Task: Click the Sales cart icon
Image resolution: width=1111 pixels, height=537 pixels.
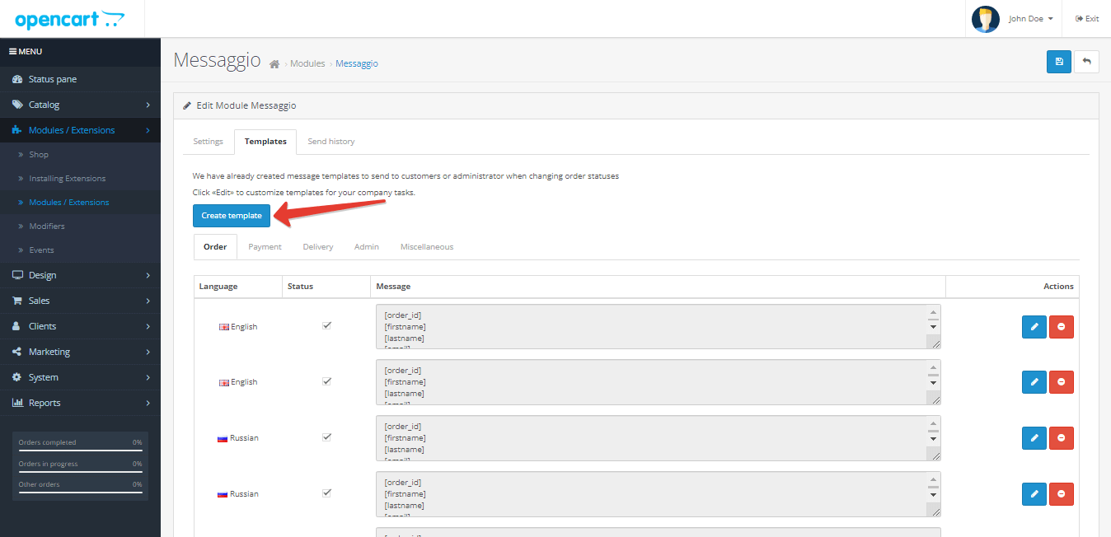Action: 17,301
